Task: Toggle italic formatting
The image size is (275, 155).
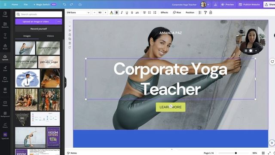Action: tap(122, 12)
